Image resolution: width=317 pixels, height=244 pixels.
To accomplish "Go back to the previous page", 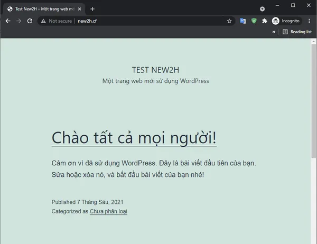I will tap(8, 21).
